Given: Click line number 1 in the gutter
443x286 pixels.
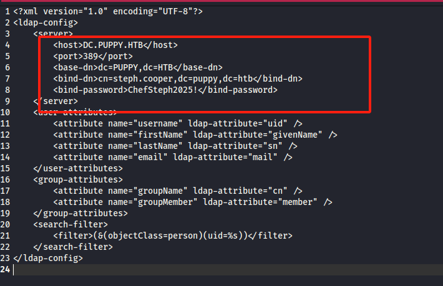Looking at the screenshot, I should (7, 12).
